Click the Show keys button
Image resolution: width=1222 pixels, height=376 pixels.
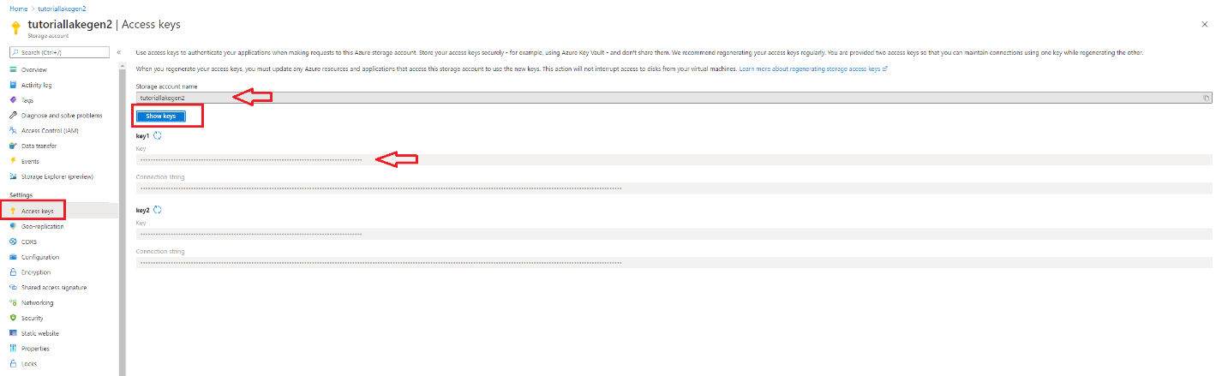(160, 116)
